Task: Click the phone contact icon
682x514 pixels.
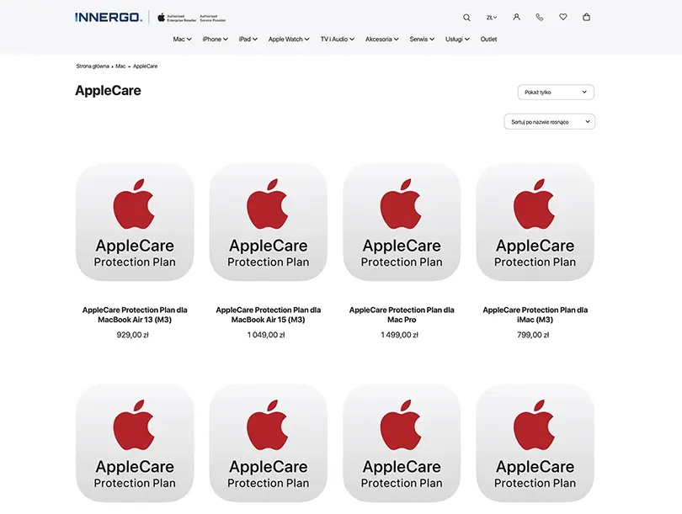Action: (x=540, y=17)
